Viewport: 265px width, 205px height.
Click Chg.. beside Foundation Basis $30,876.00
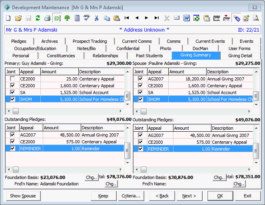[x=219, y=177]
